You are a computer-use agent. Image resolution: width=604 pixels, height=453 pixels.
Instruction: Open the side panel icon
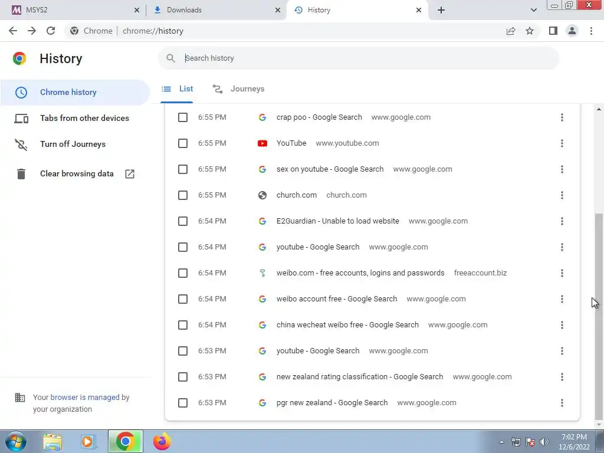553,31
